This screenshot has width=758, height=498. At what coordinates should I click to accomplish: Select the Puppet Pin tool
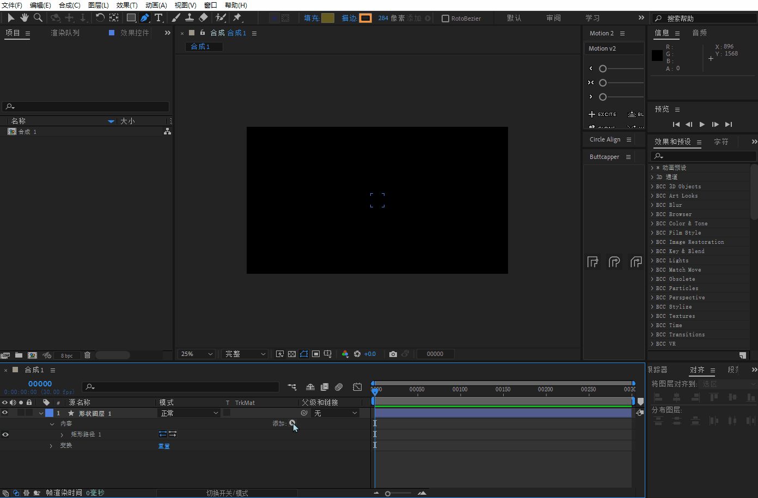[x=237, y=18]
